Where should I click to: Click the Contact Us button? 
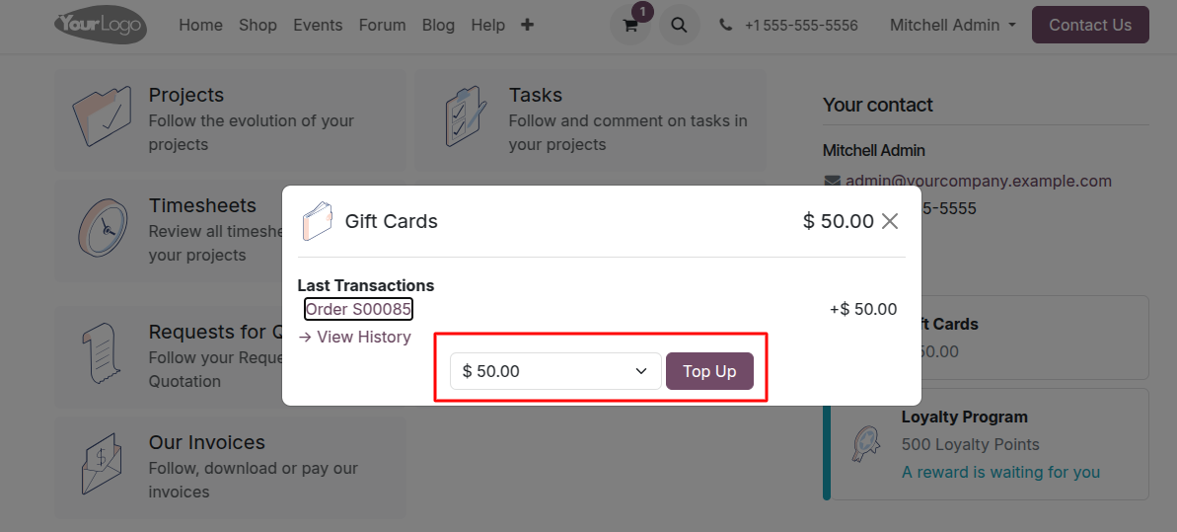[x=1090, y=25]
